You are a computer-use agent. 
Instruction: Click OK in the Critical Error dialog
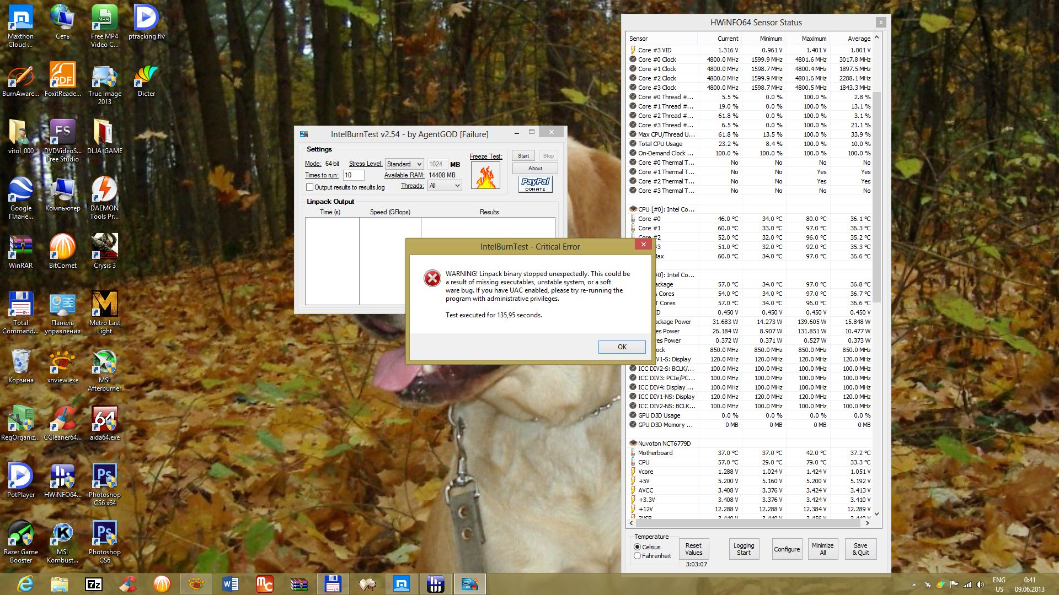(x=622, y=347)
